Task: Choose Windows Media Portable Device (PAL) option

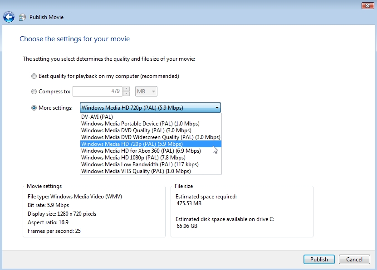Action: 151,124
